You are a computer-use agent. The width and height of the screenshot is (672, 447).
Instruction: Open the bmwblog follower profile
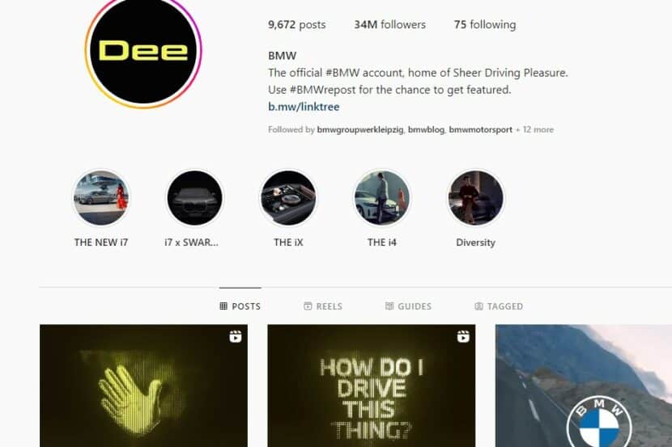coord(426,129)
